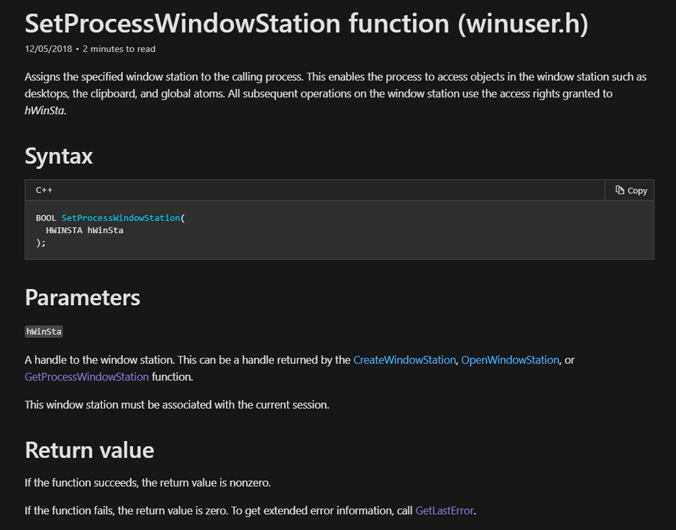Click the BOOL keyword in the code
The image size is (676, 530).
(46, 218)
